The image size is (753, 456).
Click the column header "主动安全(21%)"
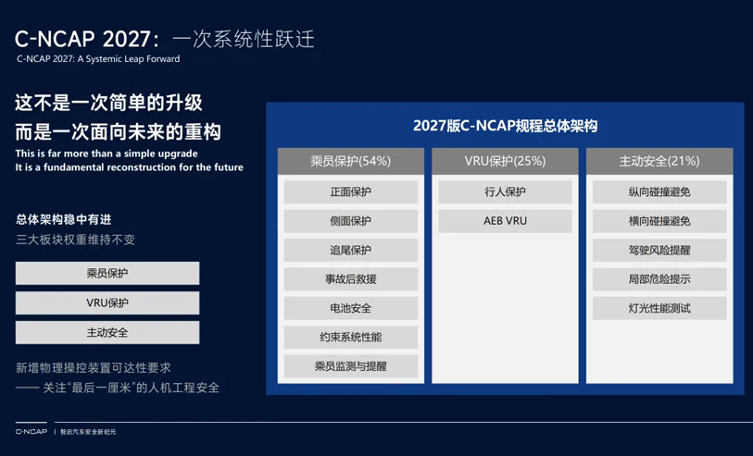(659, 161)
